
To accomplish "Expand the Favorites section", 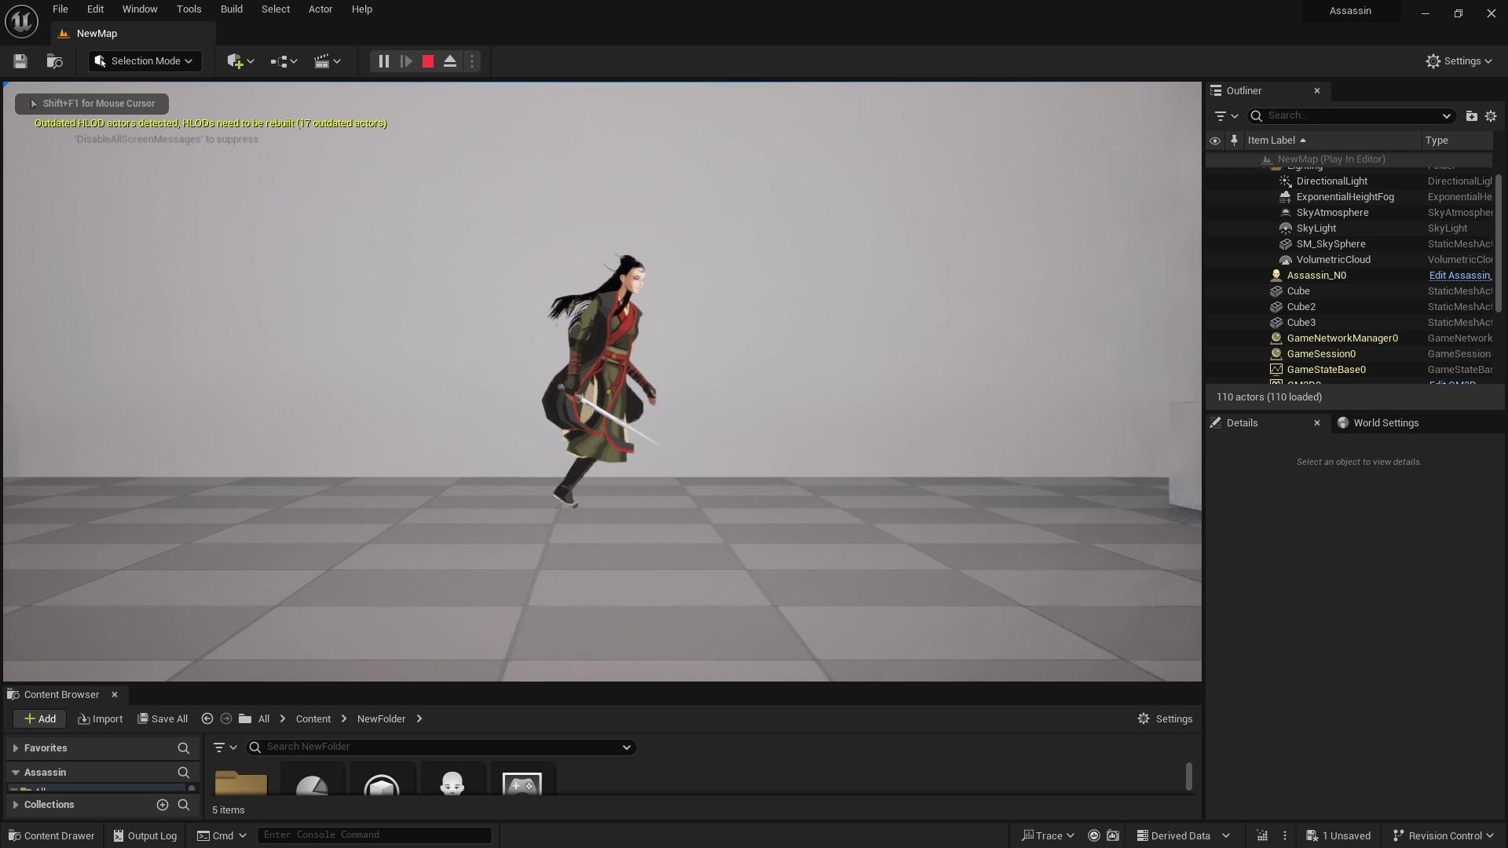I will 15,748.
